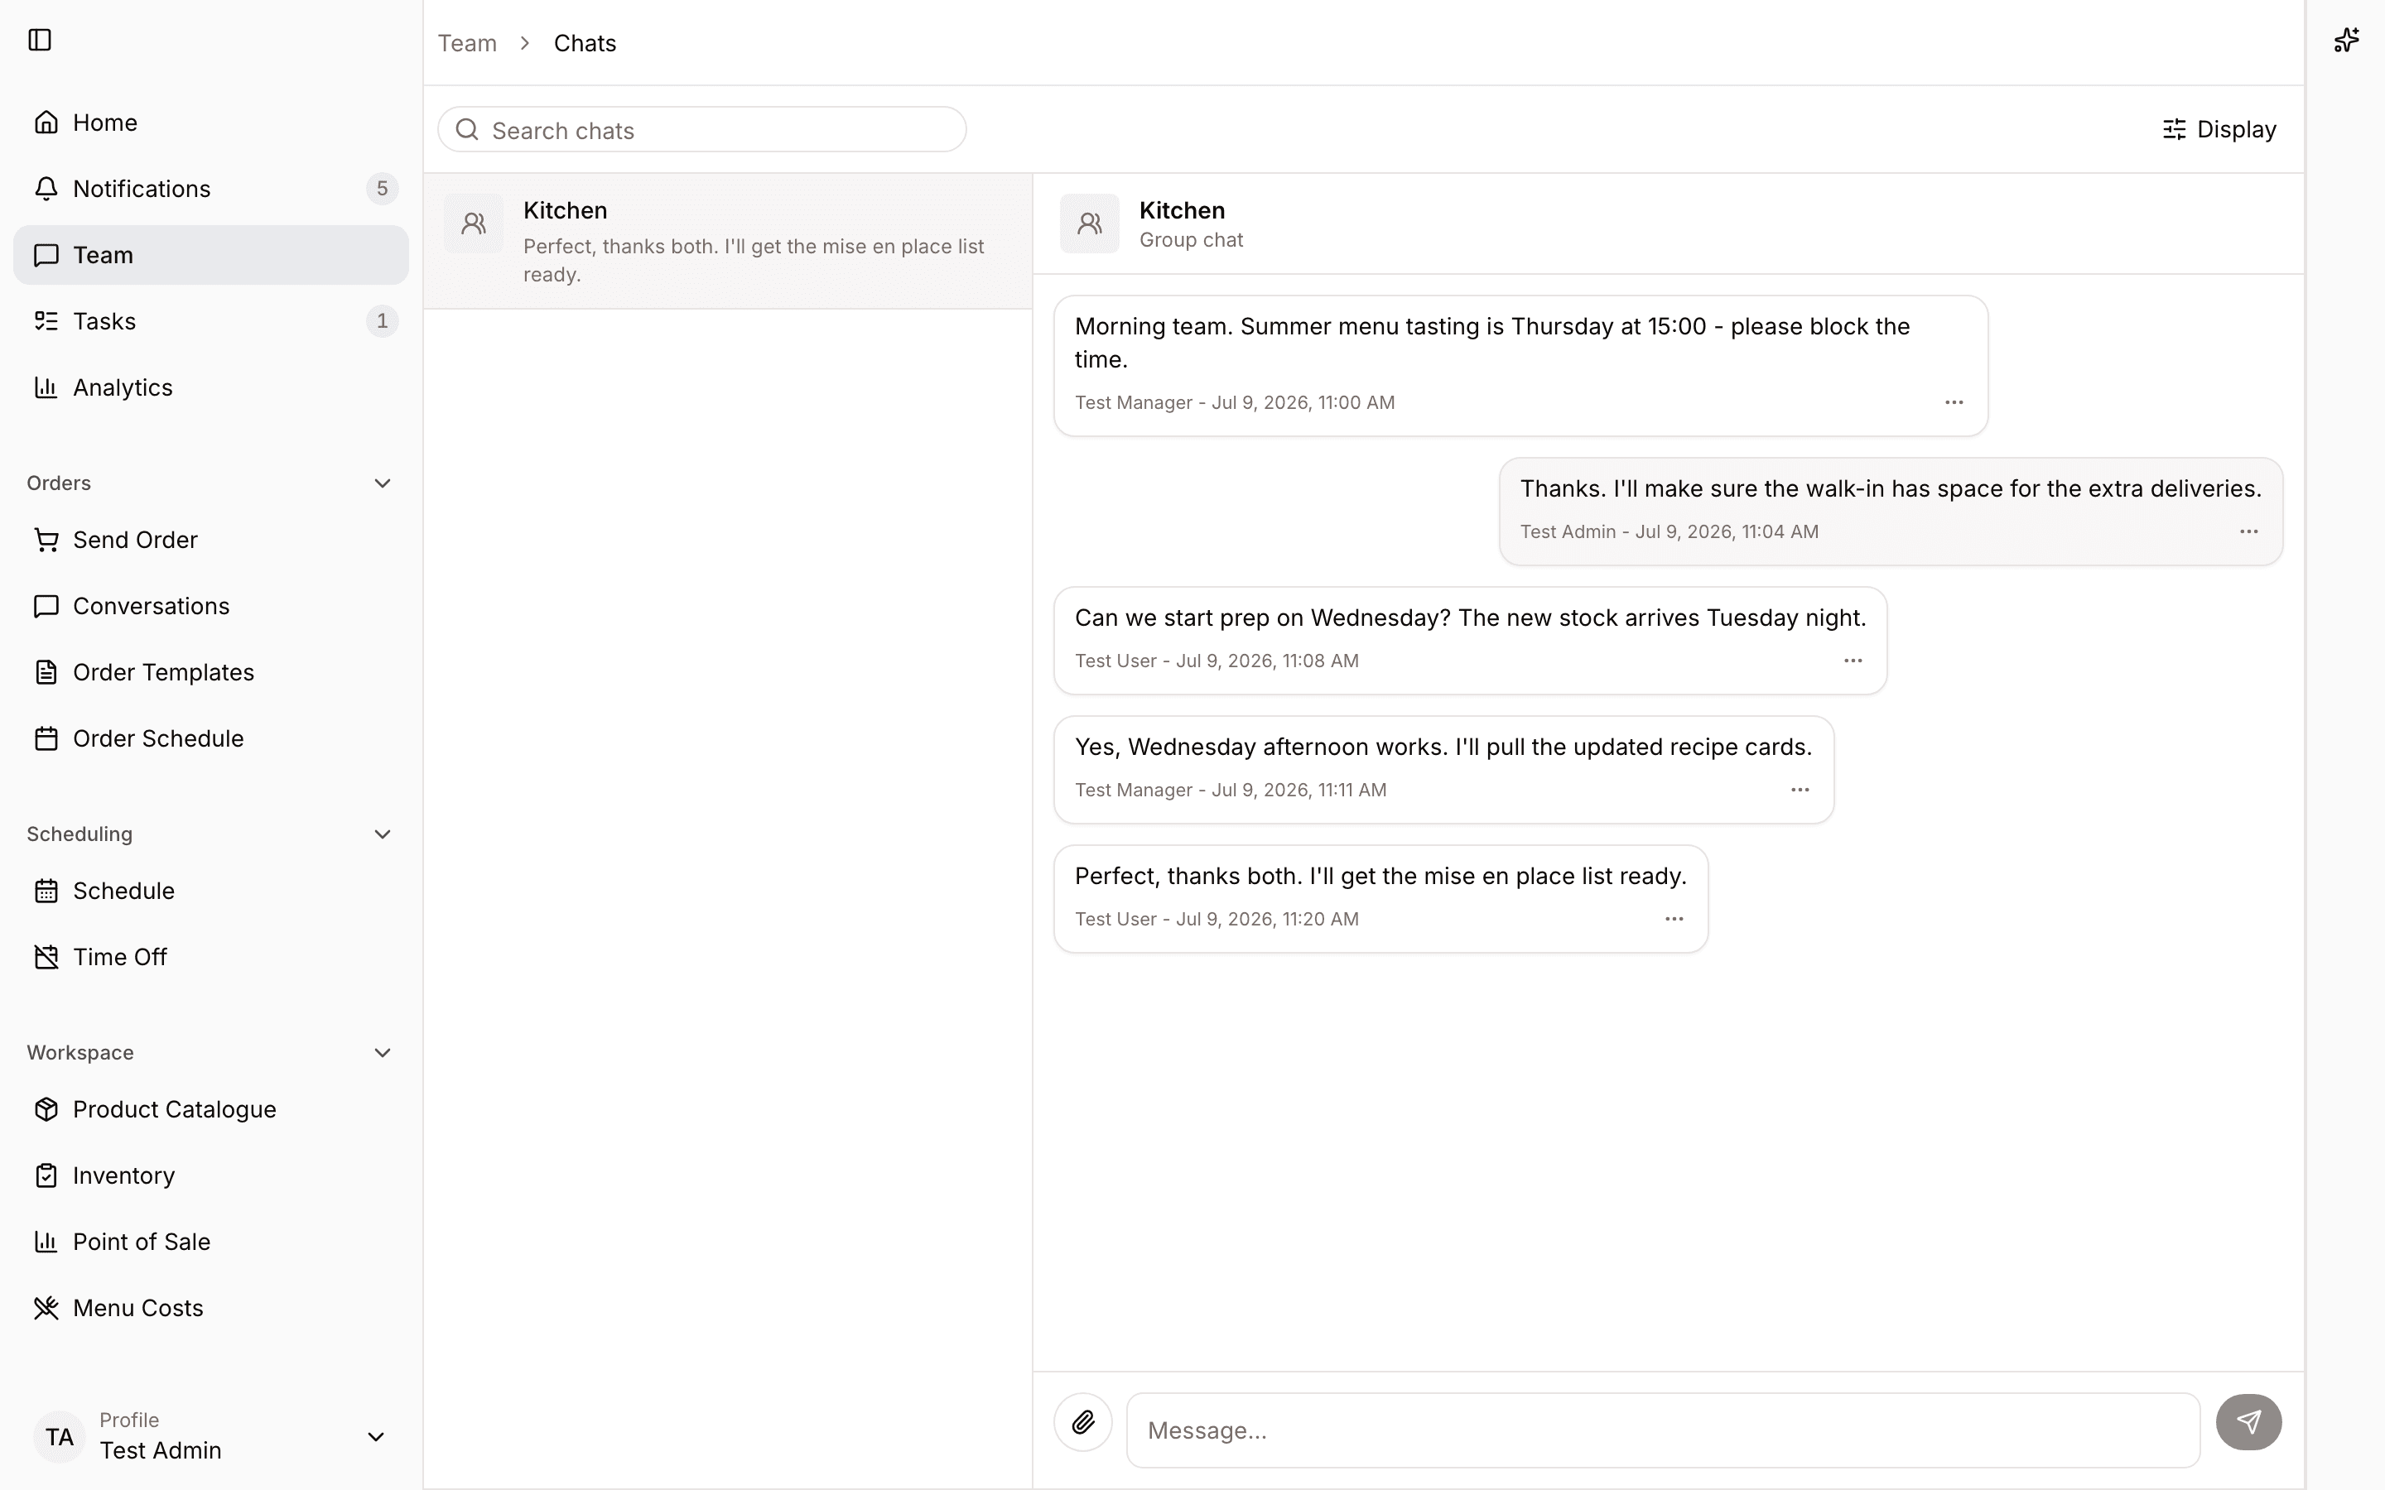This screenshot has height=1490, width=2385.
Task: Select Team in sidebar
Action: tap(211, 255)
